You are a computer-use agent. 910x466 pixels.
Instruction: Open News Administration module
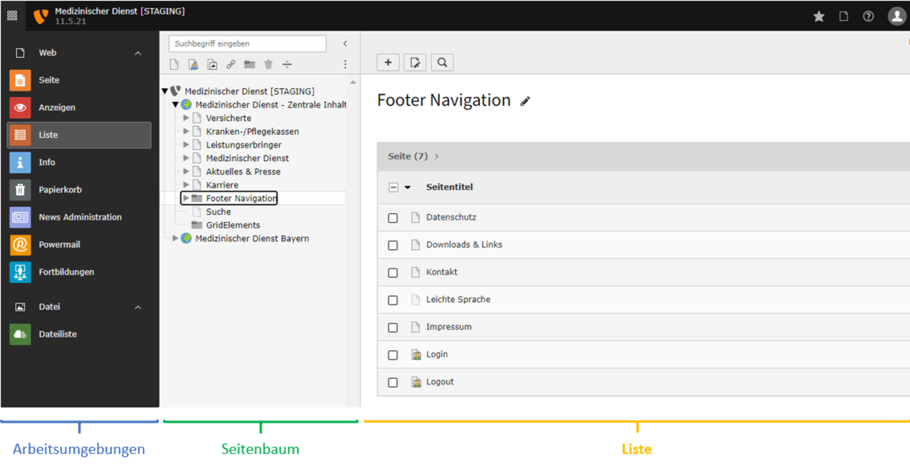coord(80,217)
